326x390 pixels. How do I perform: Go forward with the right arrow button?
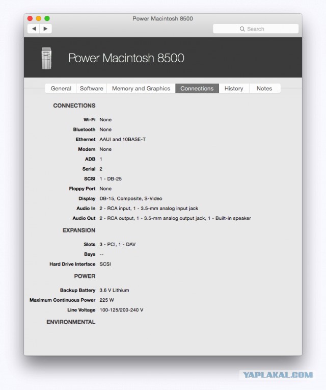(x=46, y=29)
